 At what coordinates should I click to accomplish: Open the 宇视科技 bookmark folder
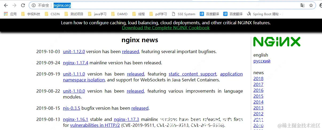pyautogui.click(x=30, y=14)
